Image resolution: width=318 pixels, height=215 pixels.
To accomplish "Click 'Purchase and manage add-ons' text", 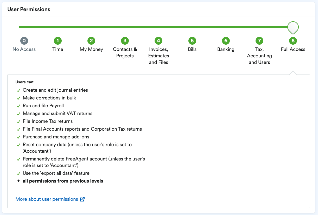I will (x=56, y=137).
